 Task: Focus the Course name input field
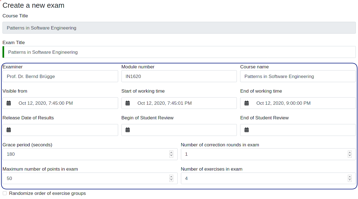[298, 76]
